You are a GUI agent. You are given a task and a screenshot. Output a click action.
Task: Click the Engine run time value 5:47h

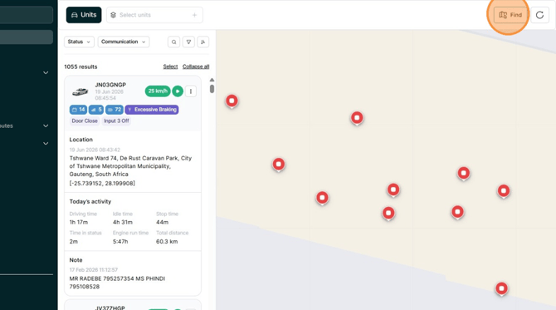pos(120,242)
